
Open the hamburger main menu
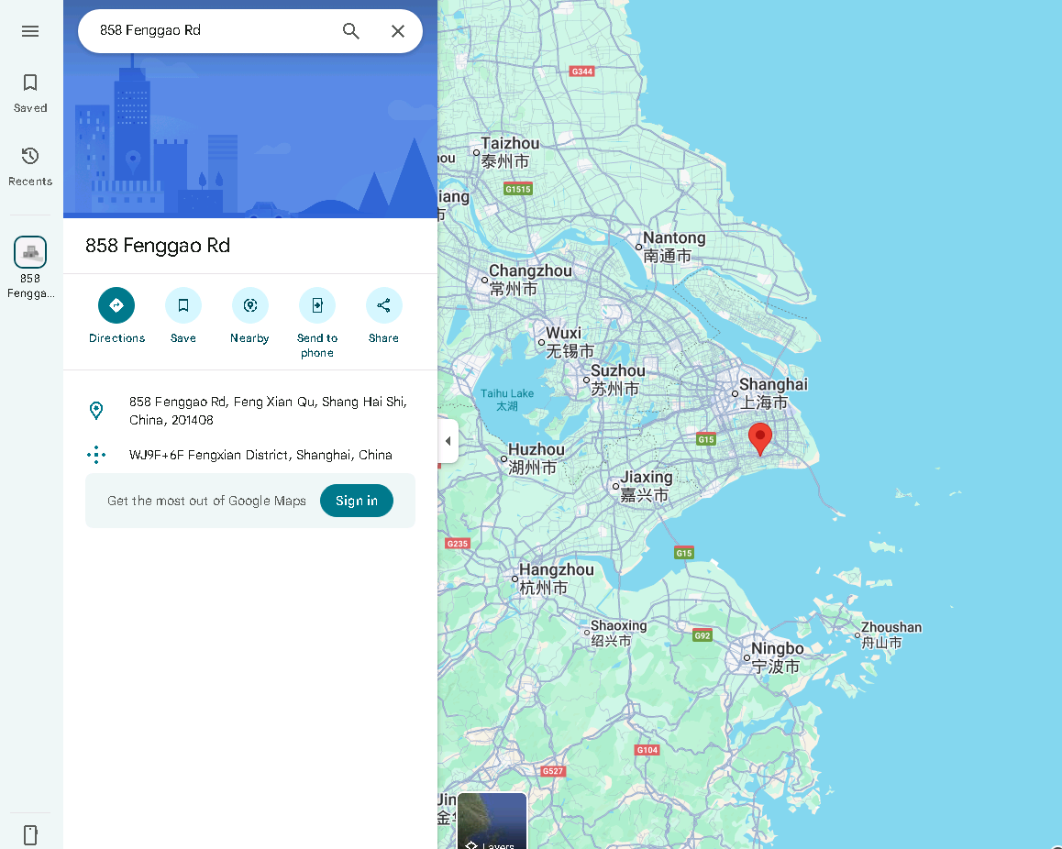(x=29, y=31)
